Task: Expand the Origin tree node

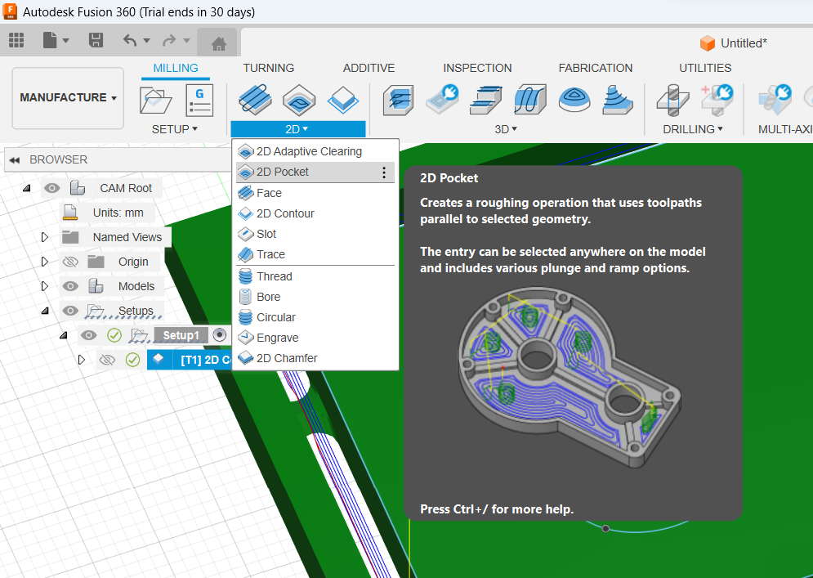Action: click(45, 262)
